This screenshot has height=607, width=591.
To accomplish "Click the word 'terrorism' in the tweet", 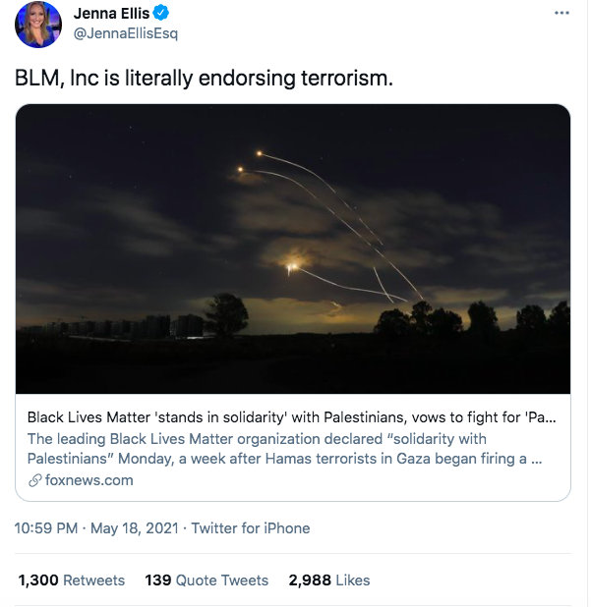I will pyautogui.click(x=346, y=78).
